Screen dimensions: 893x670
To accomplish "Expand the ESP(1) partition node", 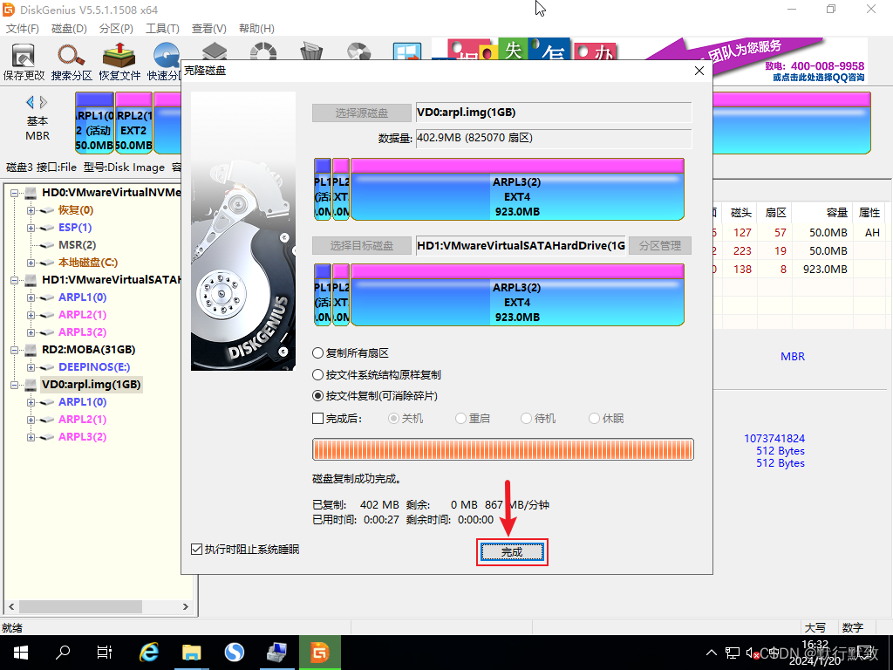I will click(31, 228).
